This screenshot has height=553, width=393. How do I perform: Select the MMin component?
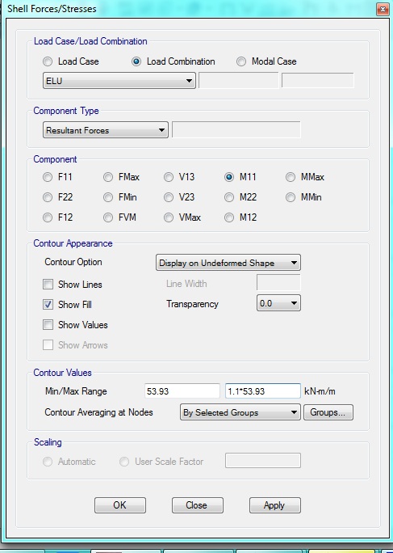point(291,197)
